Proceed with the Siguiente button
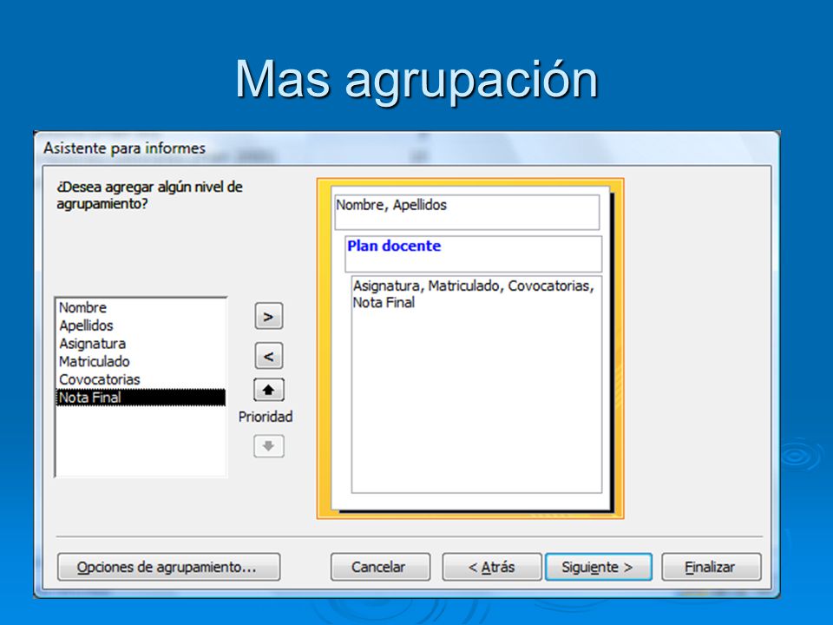 (x=598, y=567)
